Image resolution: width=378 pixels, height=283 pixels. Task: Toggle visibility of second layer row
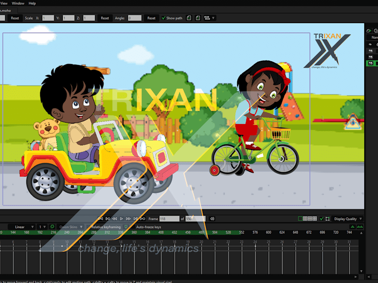(370, 57)
